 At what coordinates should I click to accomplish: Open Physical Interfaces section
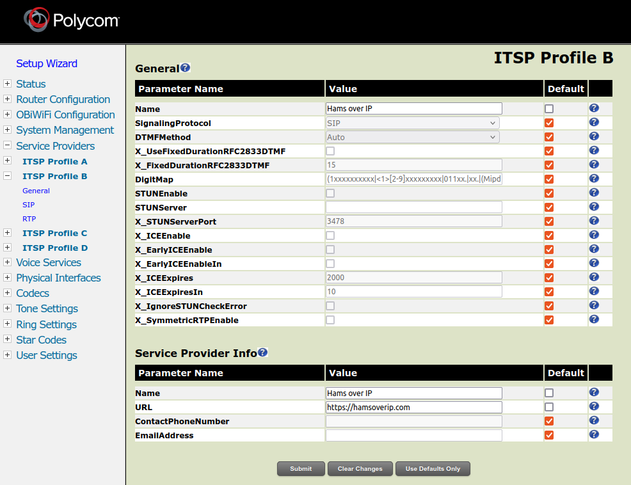[58, 278]
